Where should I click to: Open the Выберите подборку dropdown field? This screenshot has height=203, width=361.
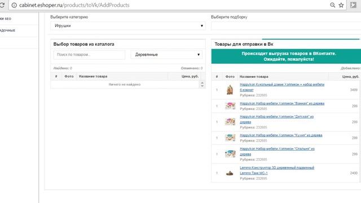(286, 26)
